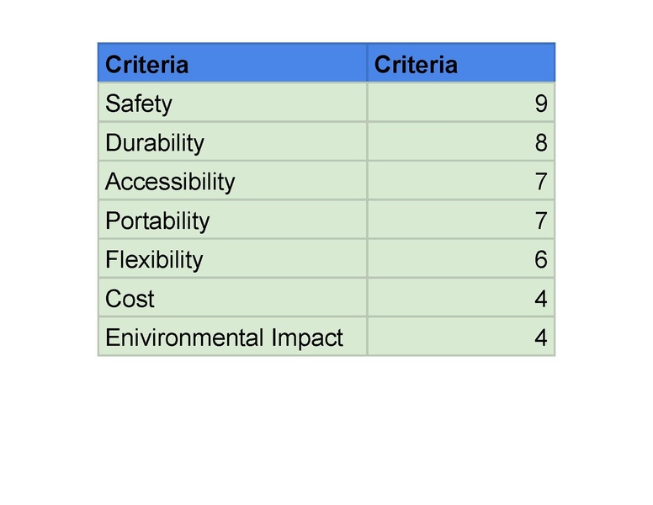Click the word Impact in last row
This screenshot has height=505, width=653.
click(307, 338)
